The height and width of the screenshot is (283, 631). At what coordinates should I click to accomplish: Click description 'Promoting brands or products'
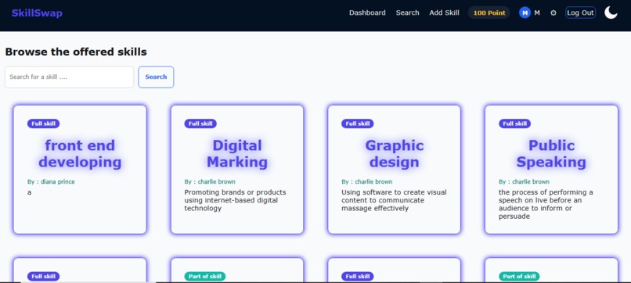coord(235,200)
